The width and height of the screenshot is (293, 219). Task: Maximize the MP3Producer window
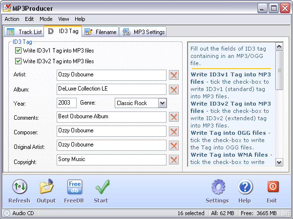[273, 8]
